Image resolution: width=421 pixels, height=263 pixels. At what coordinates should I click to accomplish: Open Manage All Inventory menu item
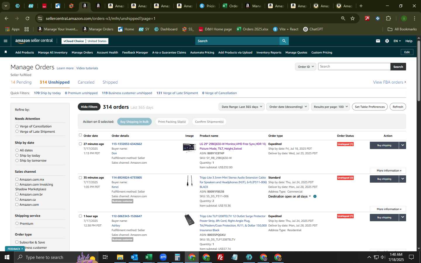[x=53, y=53]
